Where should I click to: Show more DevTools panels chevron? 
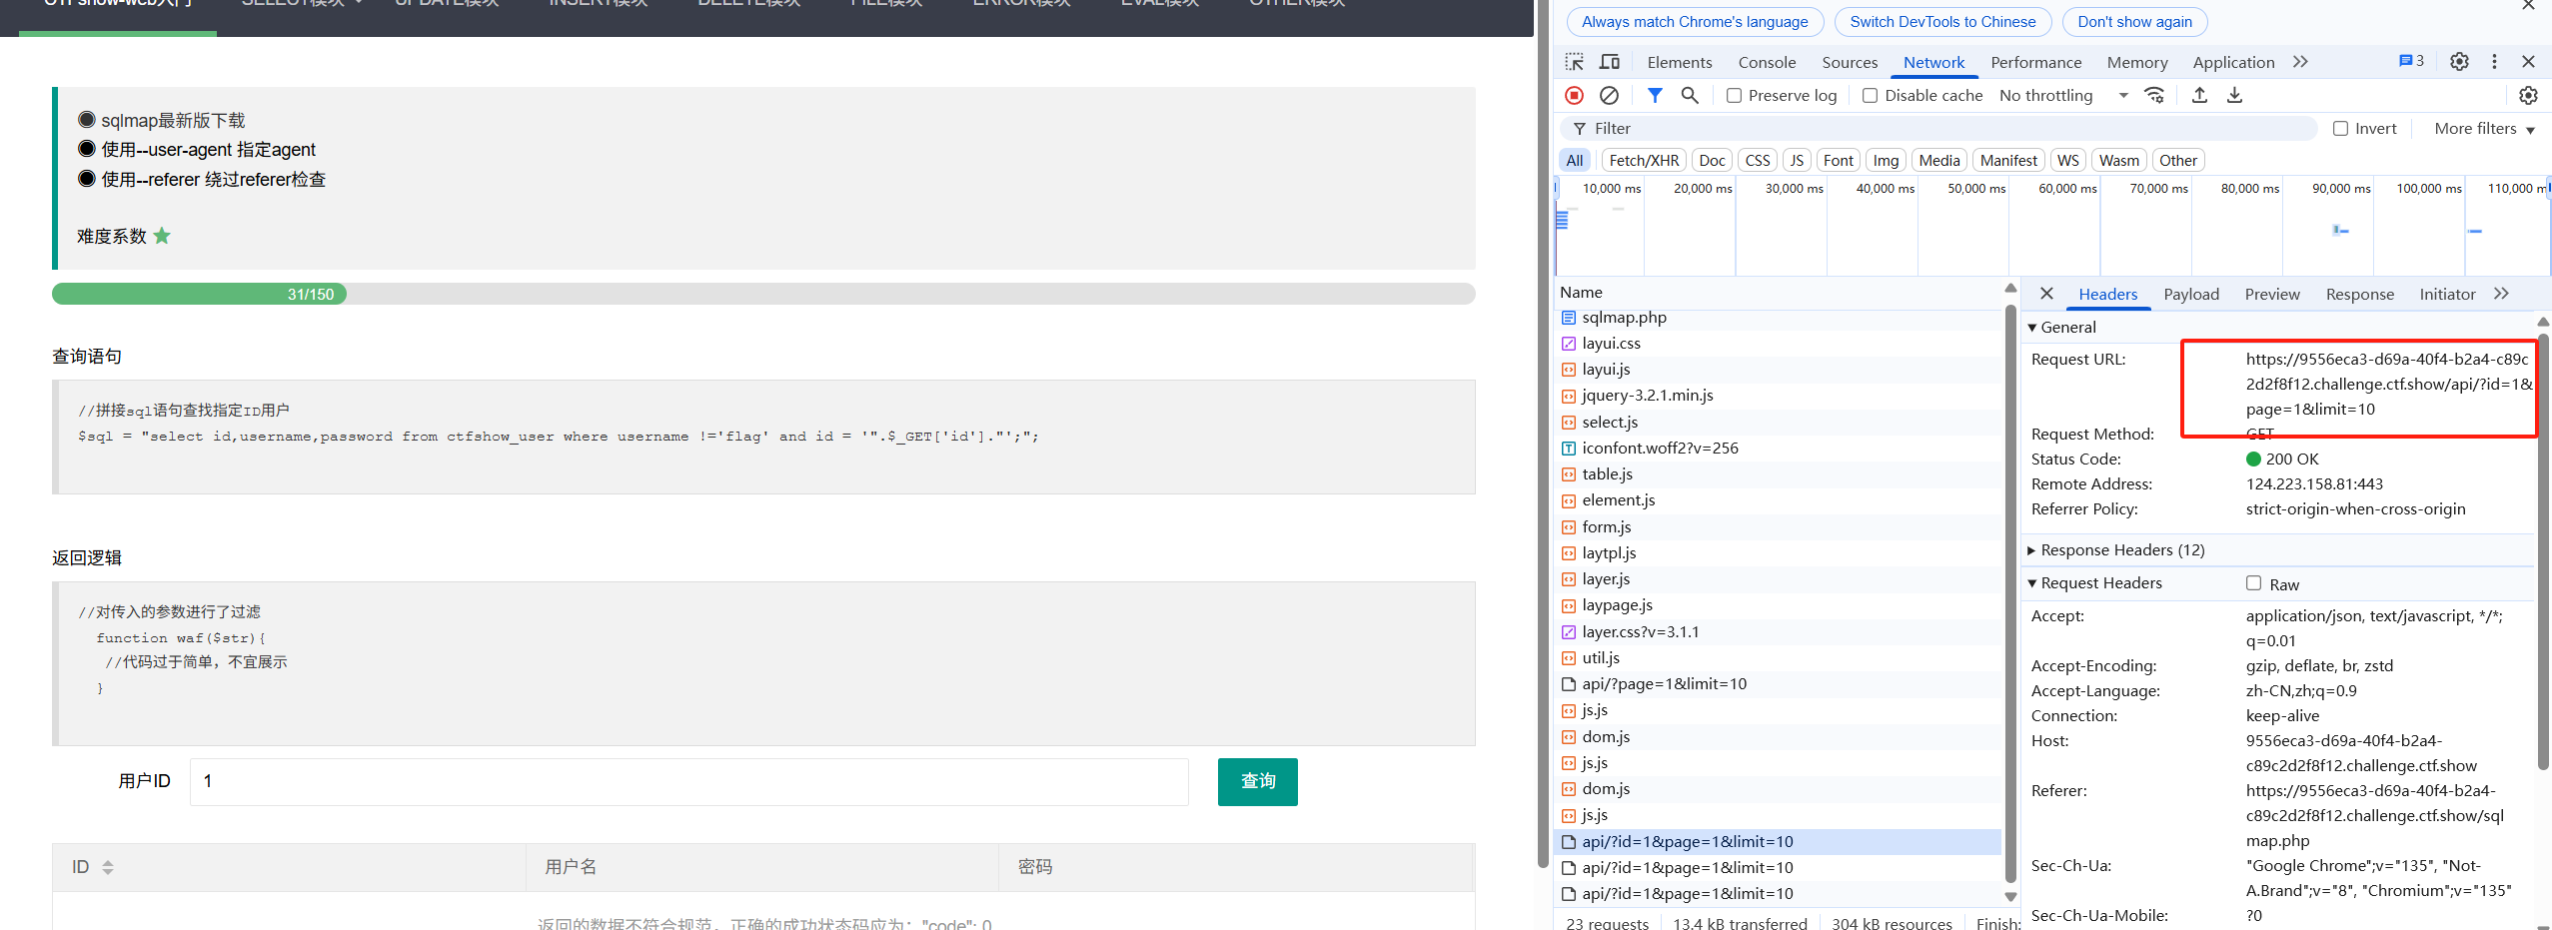coord(2300,62)
